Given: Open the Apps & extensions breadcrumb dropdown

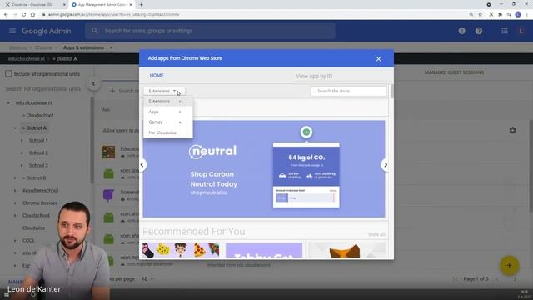Looking at the screenshot, I should point(111,48).
